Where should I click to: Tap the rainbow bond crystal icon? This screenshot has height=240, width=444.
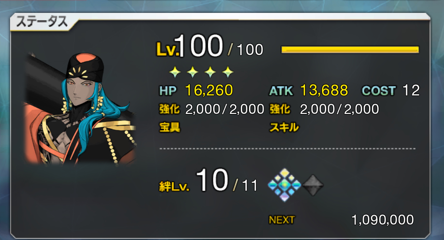[x=284, y=185]
